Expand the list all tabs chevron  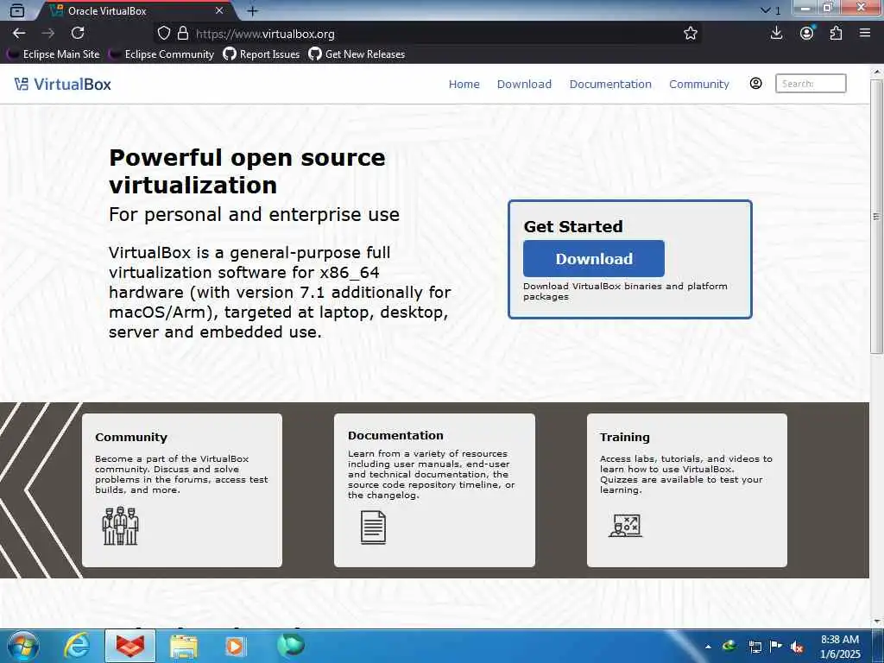click(x=765, y=10)
